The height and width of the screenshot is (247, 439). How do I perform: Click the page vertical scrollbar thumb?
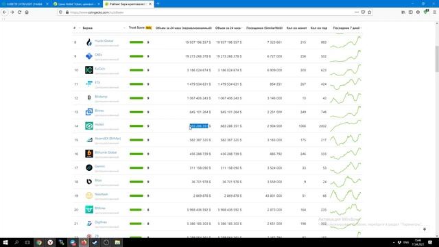[x=436, y=59]
